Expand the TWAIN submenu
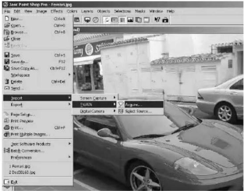Screen dimensions: 244x191 tap(95, 104)
